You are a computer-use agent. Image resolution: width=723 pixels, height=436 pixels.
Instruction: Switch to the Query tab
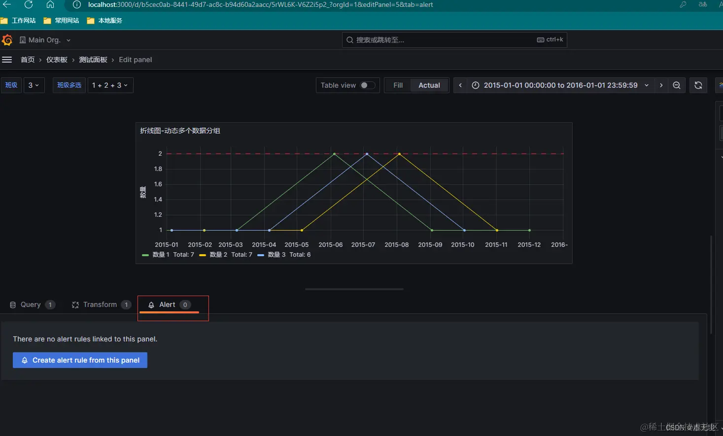pos(32,305)
